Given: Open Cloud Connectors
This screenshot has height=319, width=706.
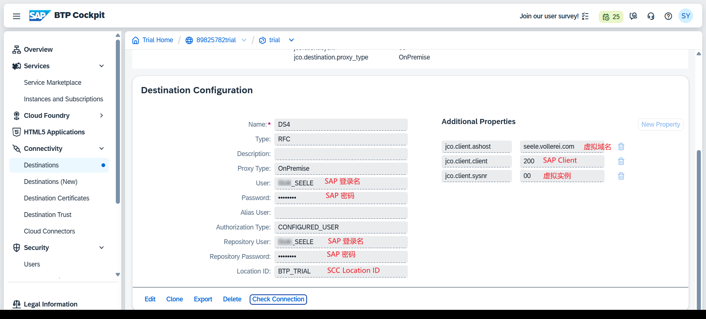Looking at the screenshot, I should (50, 231).
